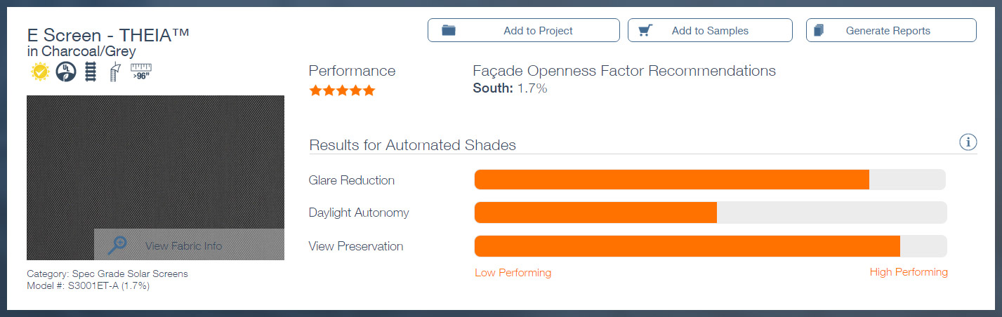The image size is (1002, 317).
Task: Click the folder icon in Add to Project
Action: (x=449, y=30)
